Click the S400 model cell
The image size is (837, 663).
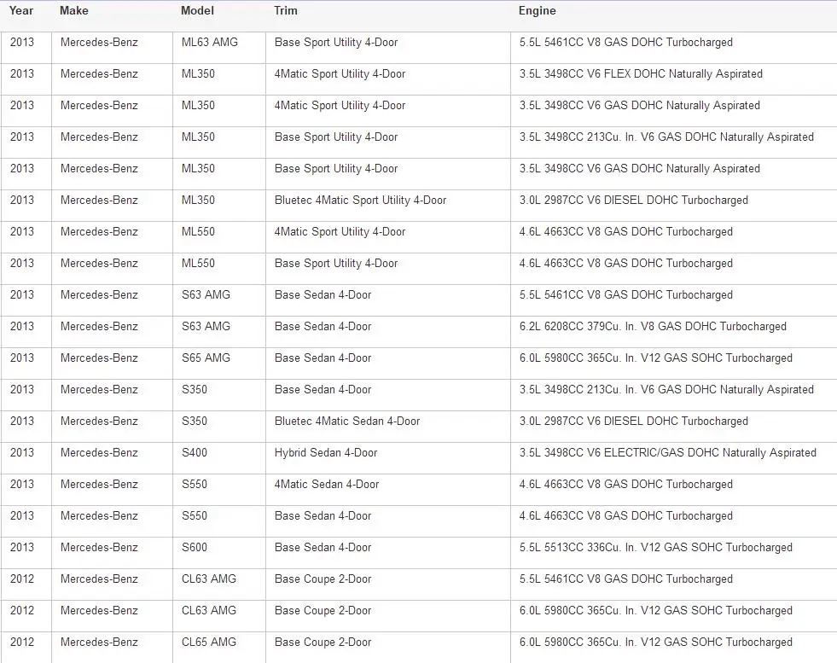tap(219, 457)
